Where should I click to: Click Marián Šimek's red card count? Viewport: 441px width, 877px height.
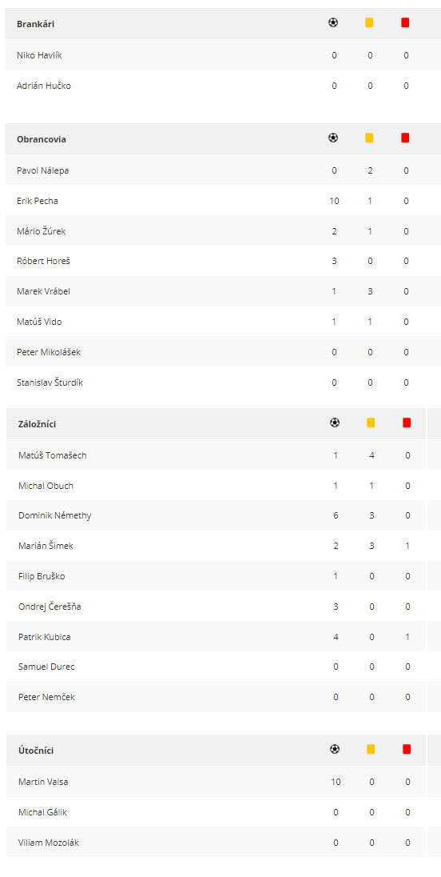pyautogui.click(x=407, y=546)
